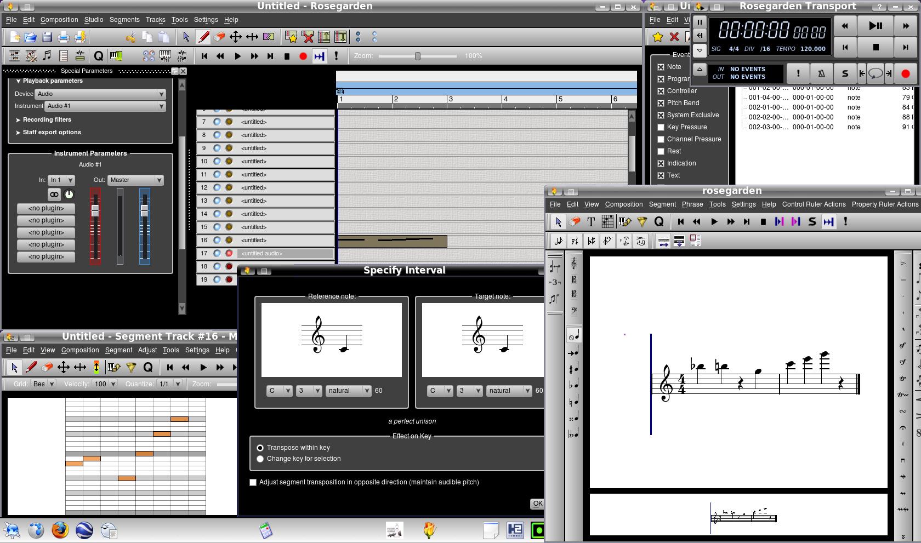The width and height of the screenshot is (921, 543).
Task: Open Velocity 100 dropdown in matrix editor
Action: (105, 384)
